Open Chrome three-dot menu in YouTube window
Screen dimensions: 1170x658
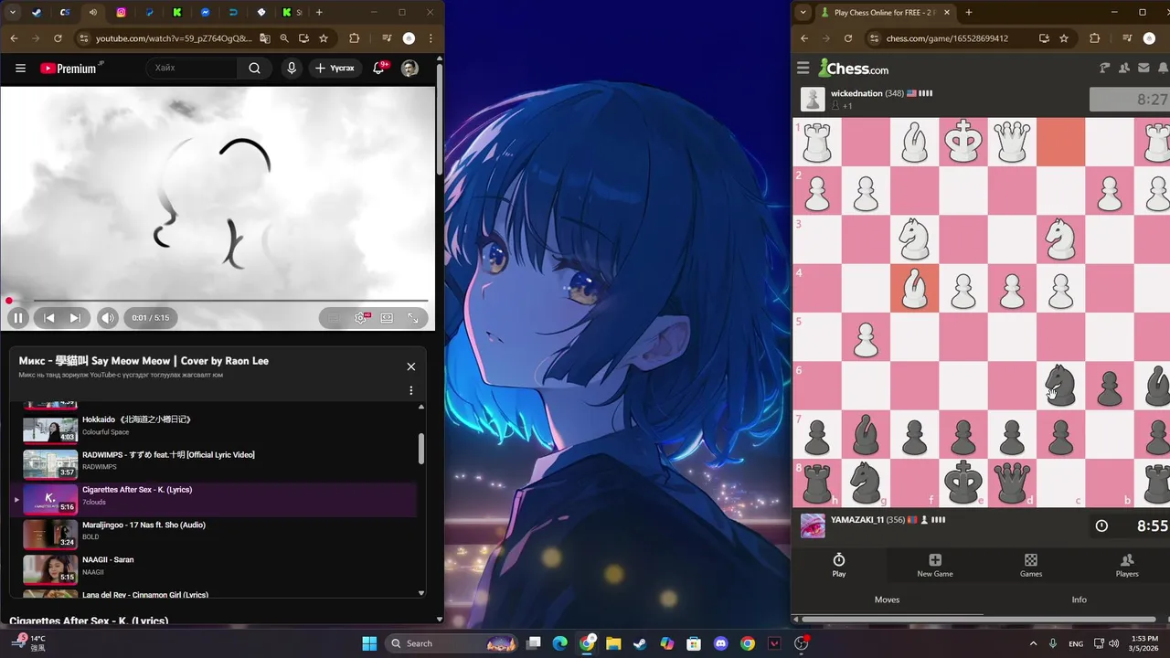pyautogui.click(x=431, y=38)
